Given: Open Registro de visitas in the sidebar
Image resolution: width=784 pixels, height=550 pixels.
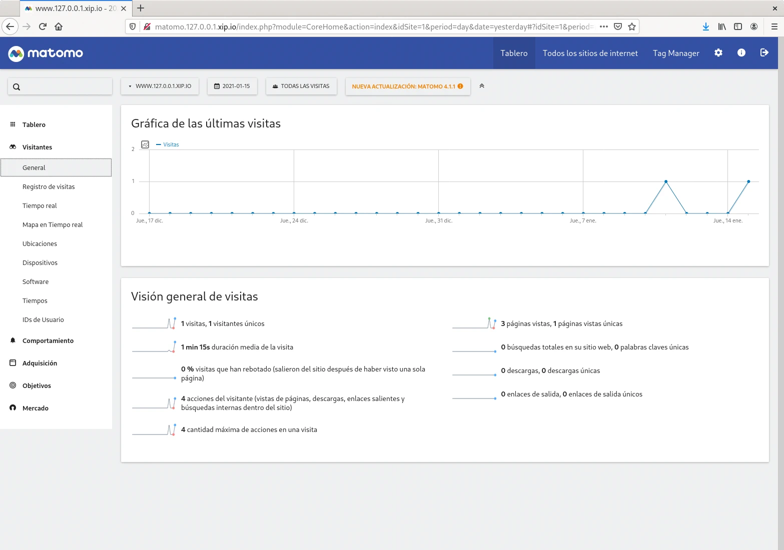Looking at the screenshot, I should coord(49,186).
